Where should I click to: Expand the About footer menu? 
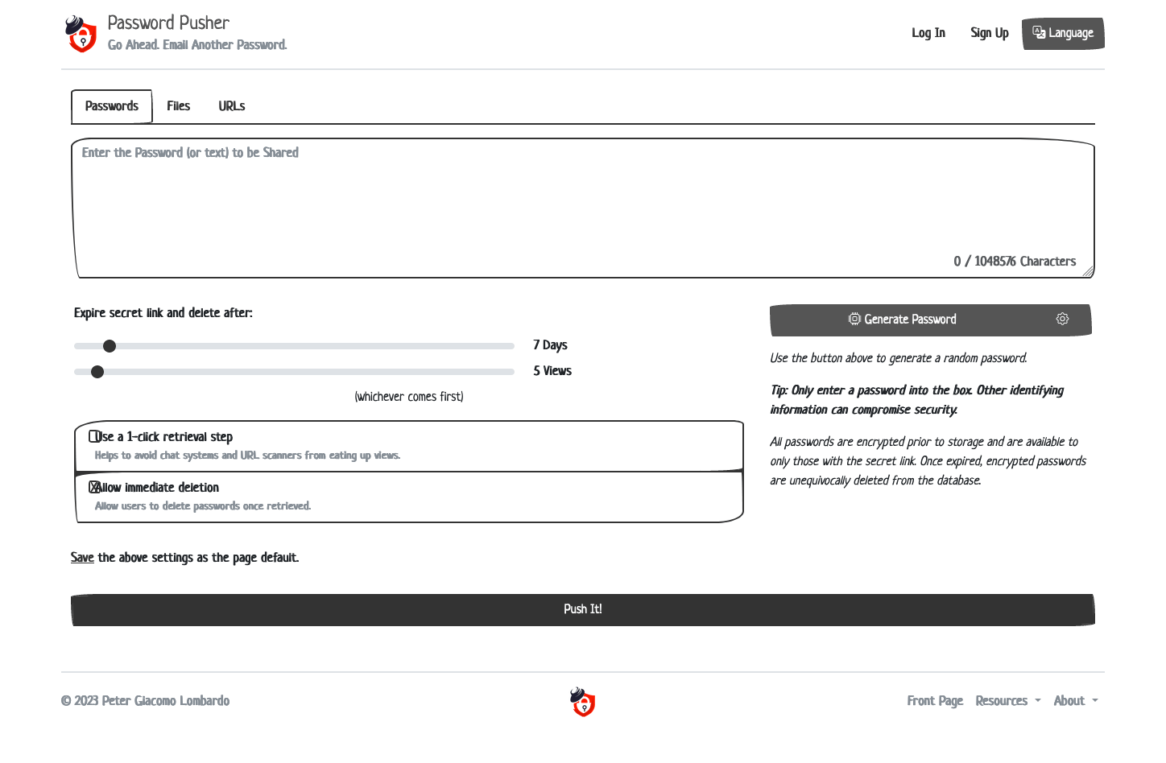(1075, 701)
